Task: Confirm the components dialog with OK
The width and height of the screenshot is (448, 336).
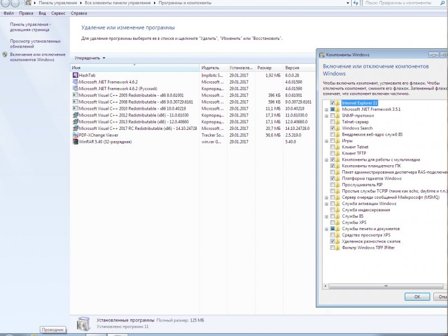Action: [x=417, y=297]
